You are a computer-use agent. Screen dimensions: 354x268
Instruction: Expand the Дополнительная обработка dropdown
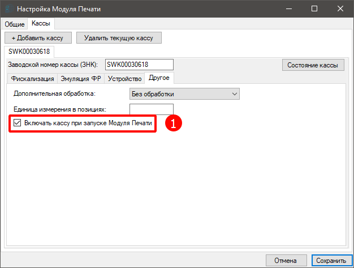[x=185, y=93]
